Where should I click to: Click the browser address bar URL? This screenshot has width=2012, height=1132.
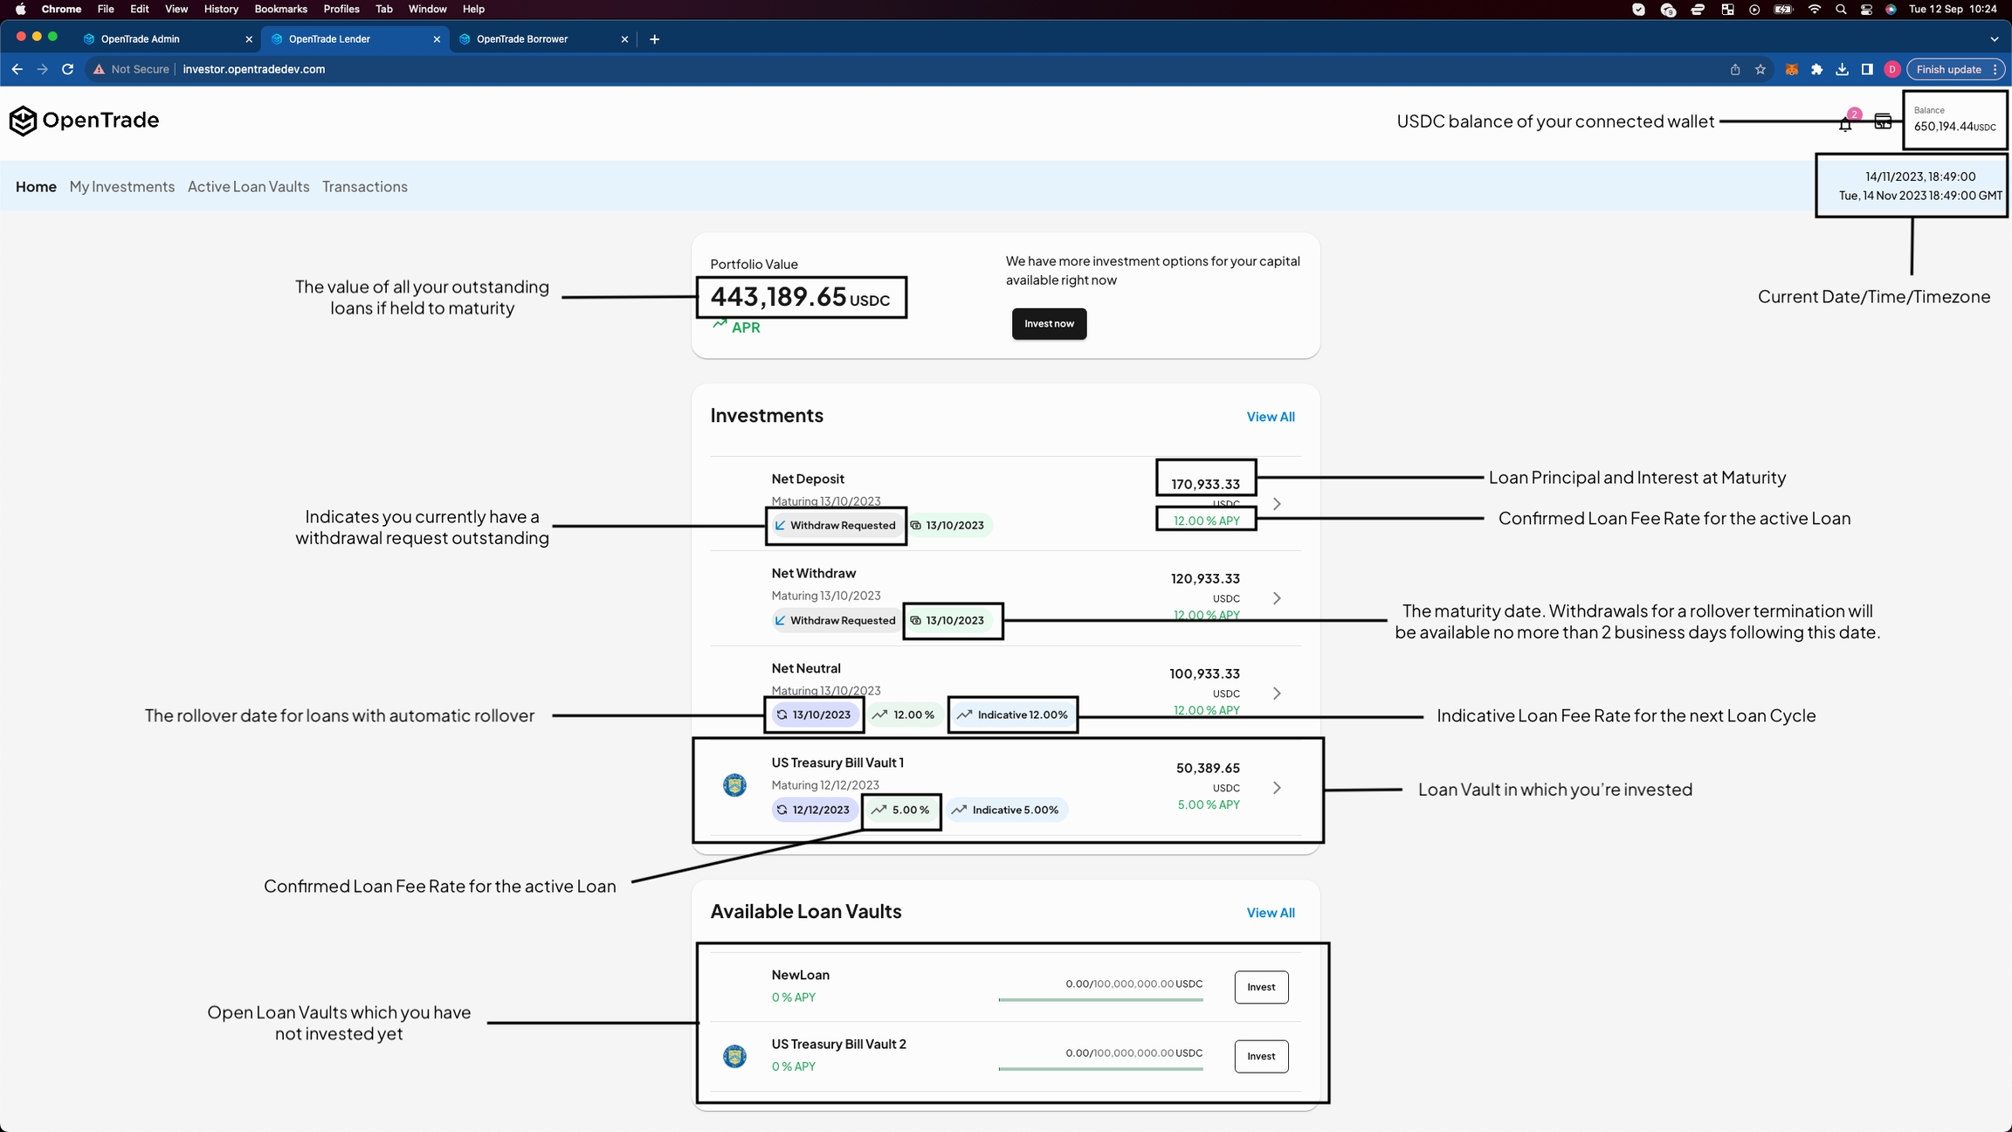click(253, 69)
